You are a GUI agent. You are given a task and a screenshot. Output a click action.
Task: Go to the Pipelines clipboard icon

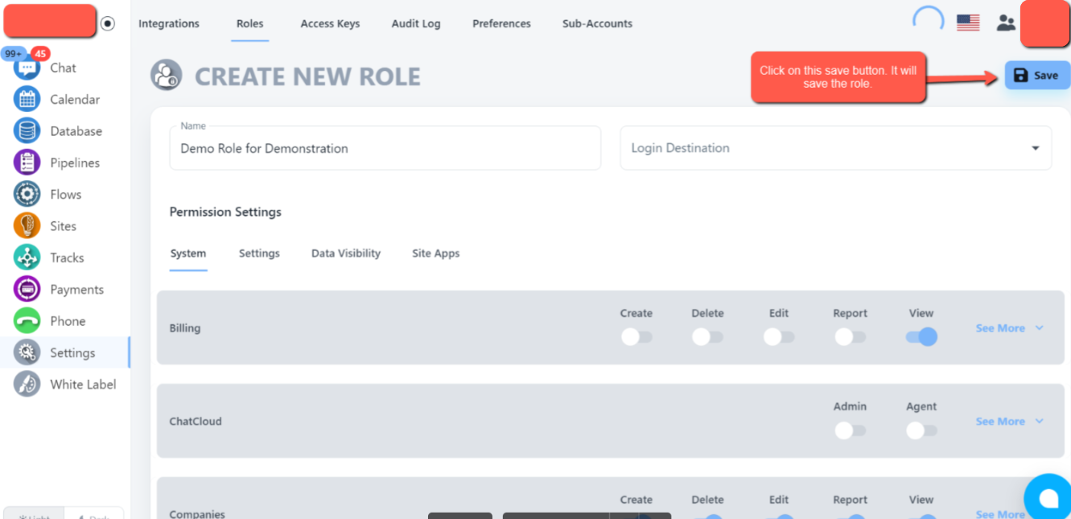click(27, 163)
